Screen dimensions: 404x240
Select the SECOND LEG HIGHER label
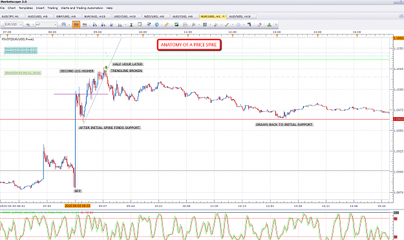point(77,71)
